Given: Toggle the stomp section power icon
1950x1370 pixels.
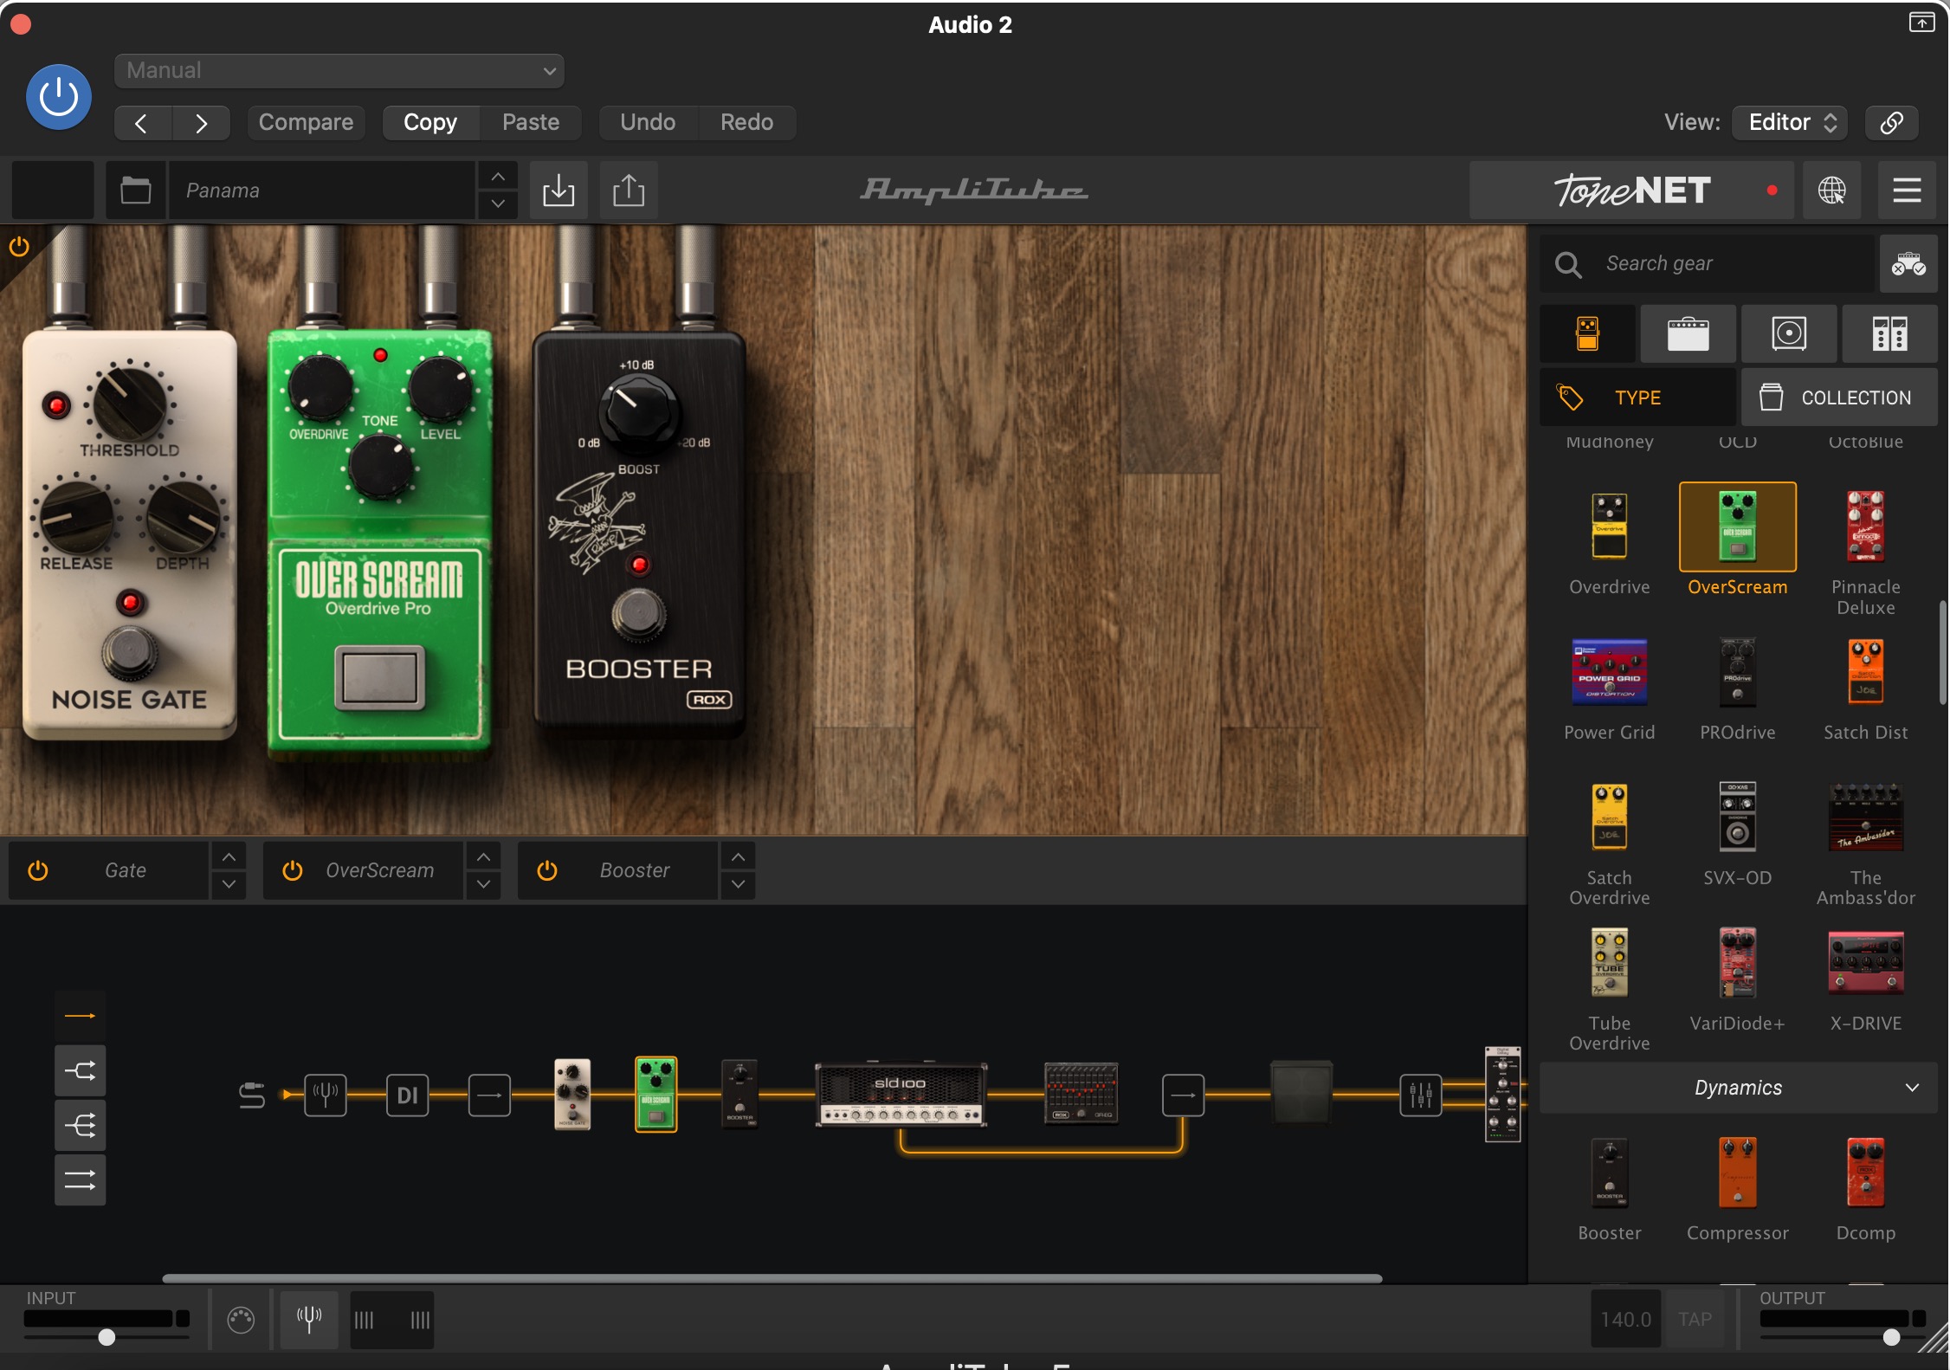Looking at the screenshot, I should [x=18, y=248].
